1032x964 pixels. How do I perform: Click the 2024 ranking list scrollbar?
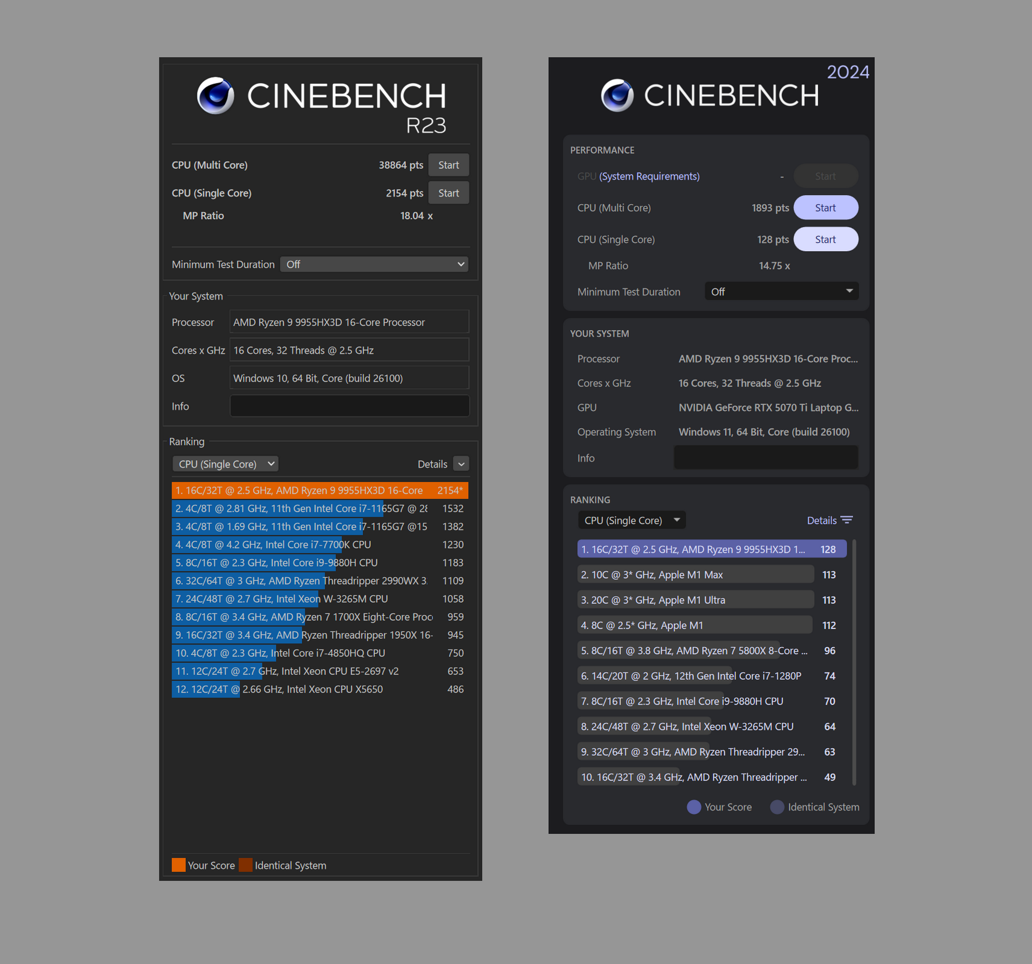pyautogui.click(x=854, y=662)
